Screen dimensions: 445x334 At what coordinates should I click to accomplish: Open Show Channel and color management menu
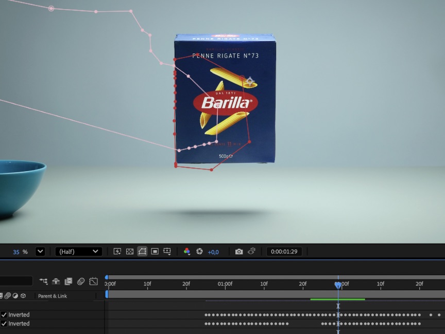coord(187,251)
